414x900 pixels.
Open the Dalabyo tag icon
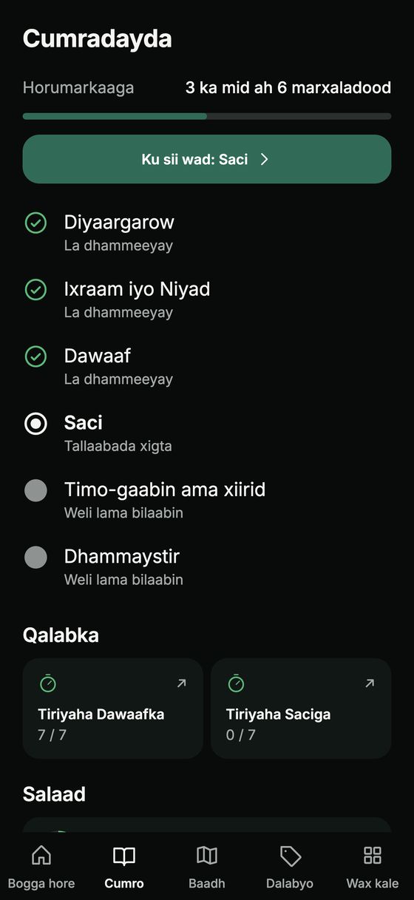(x=290, y=856)
